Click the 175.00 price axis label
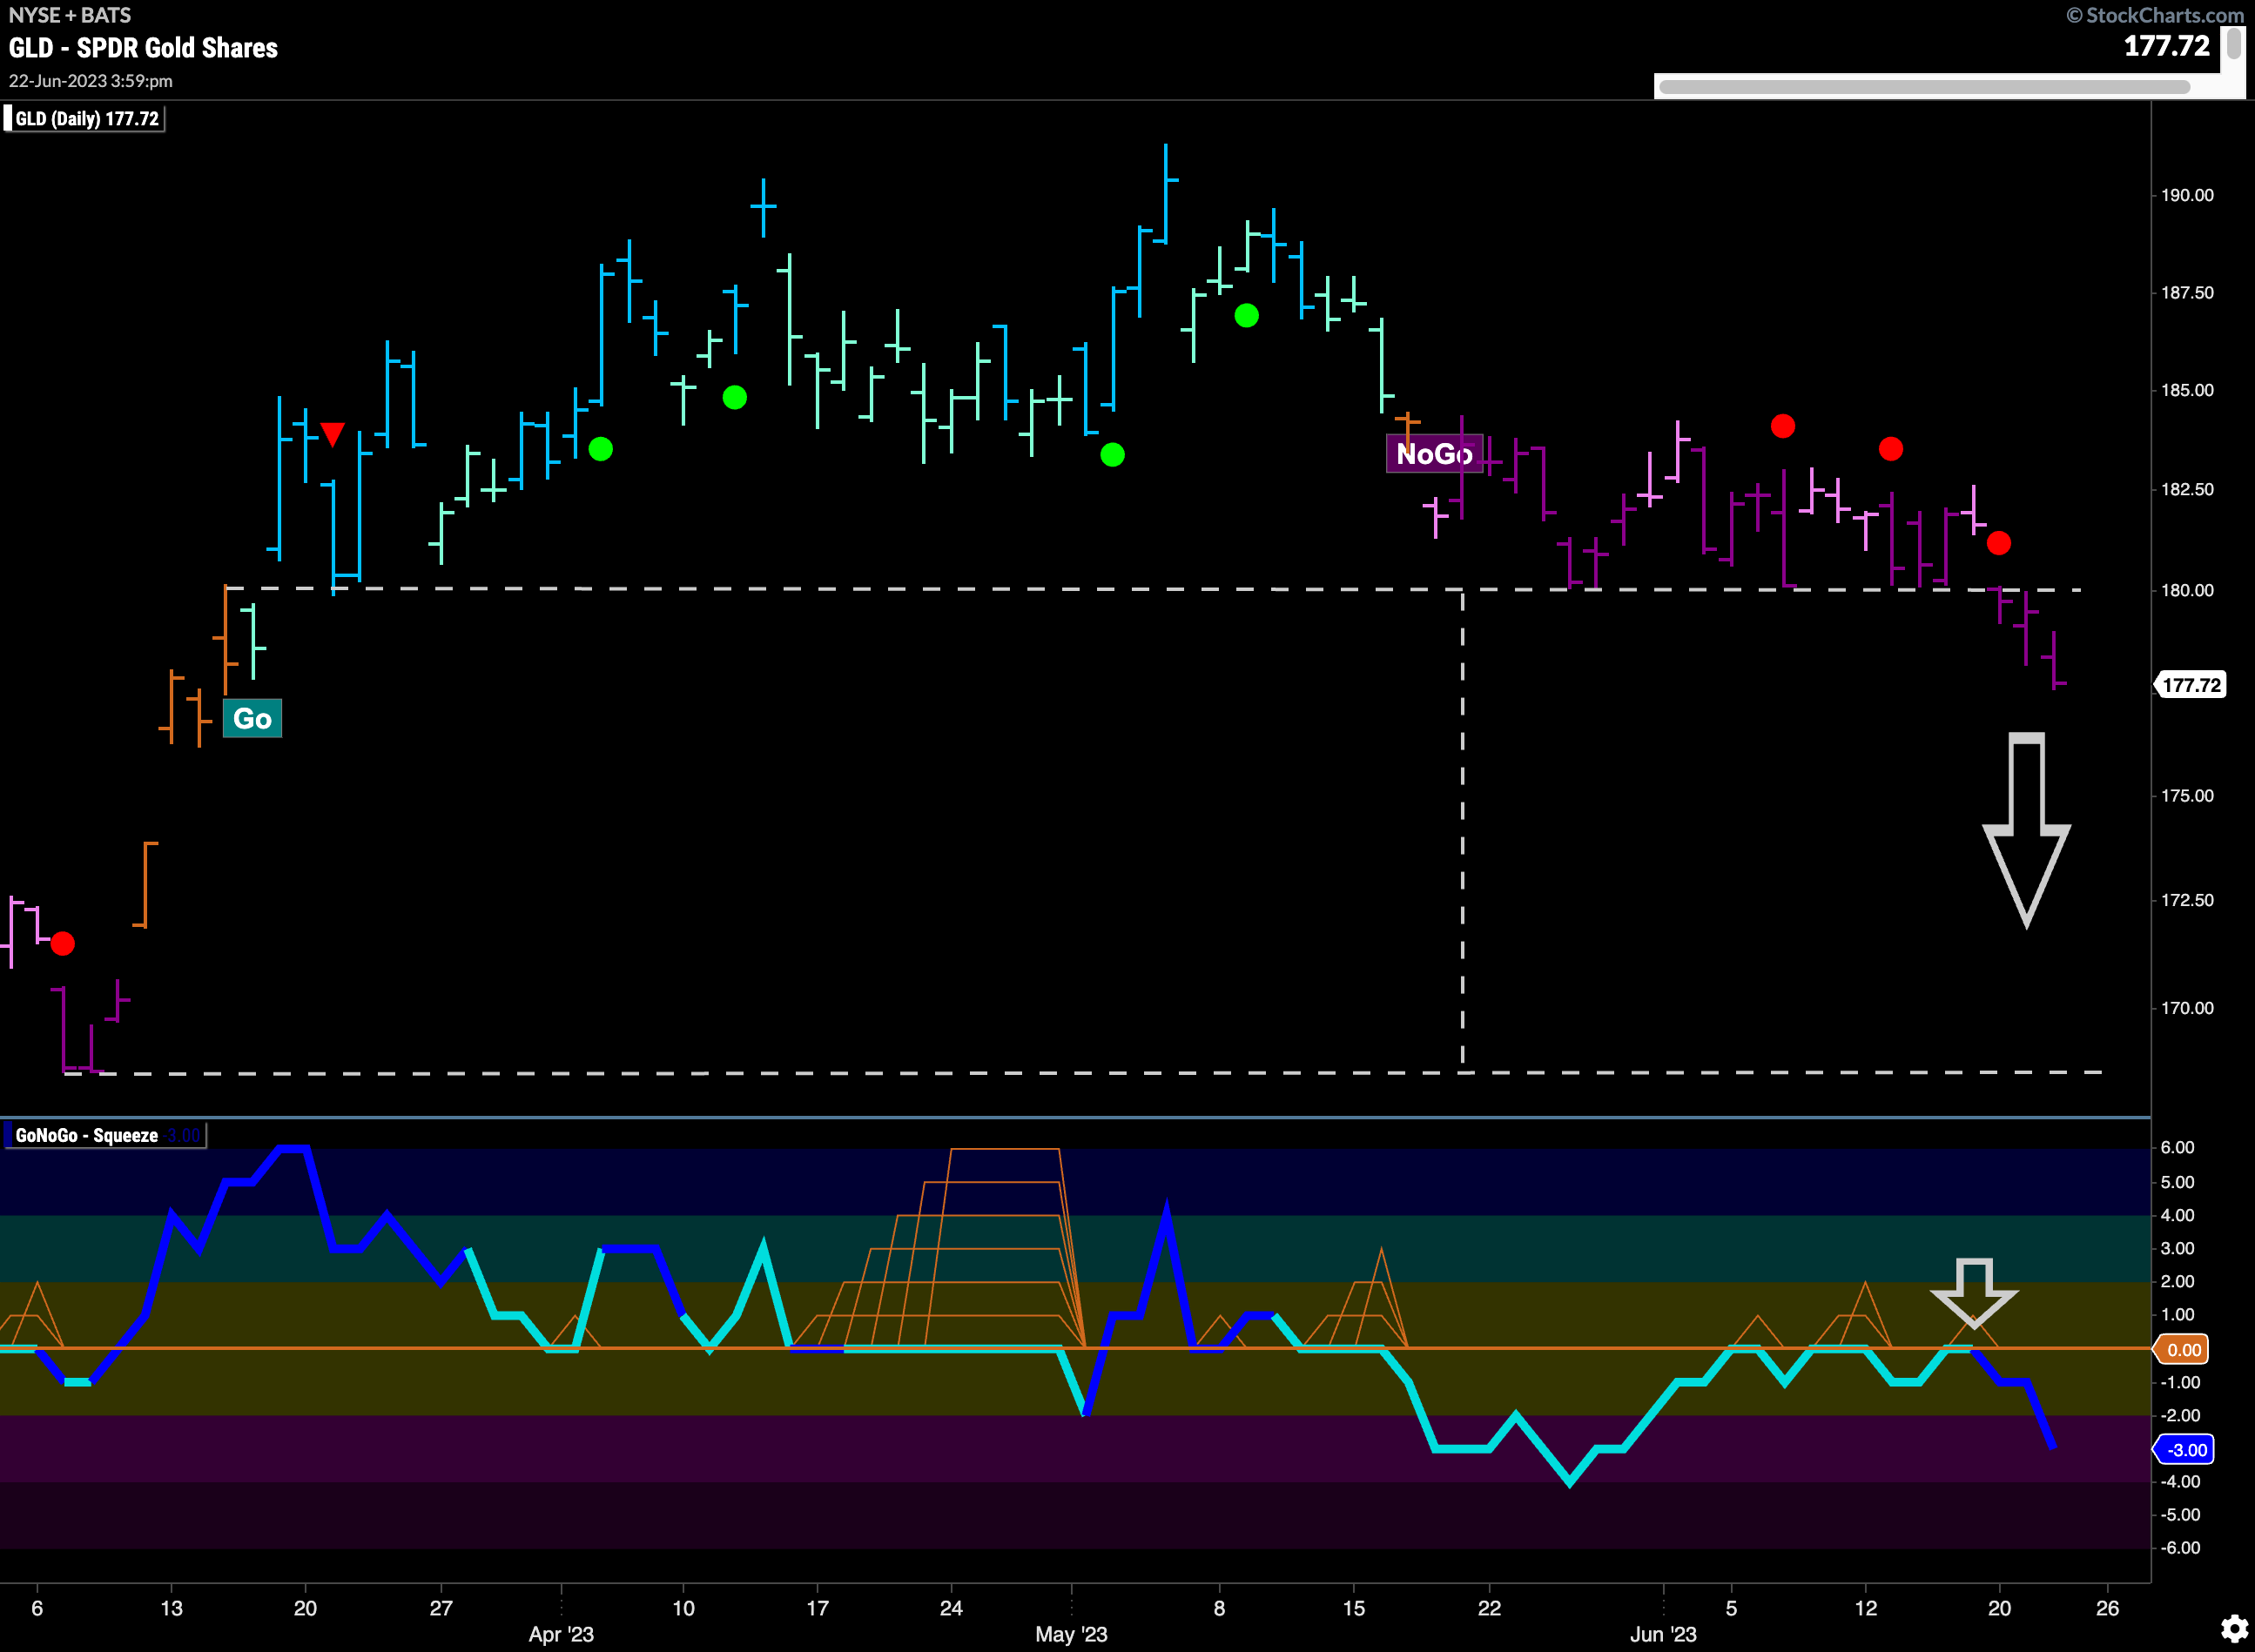 tap(2187, 796)
